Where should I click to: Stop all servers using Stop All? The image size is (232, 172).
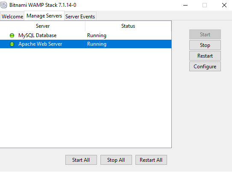116,160
